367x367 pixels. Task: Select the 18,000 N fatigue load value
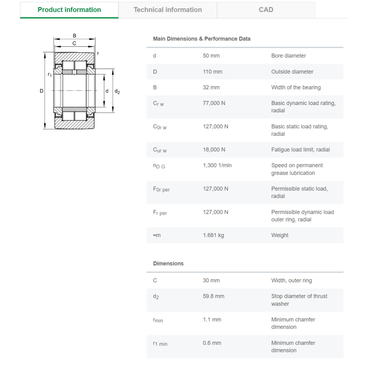(214, 150)
